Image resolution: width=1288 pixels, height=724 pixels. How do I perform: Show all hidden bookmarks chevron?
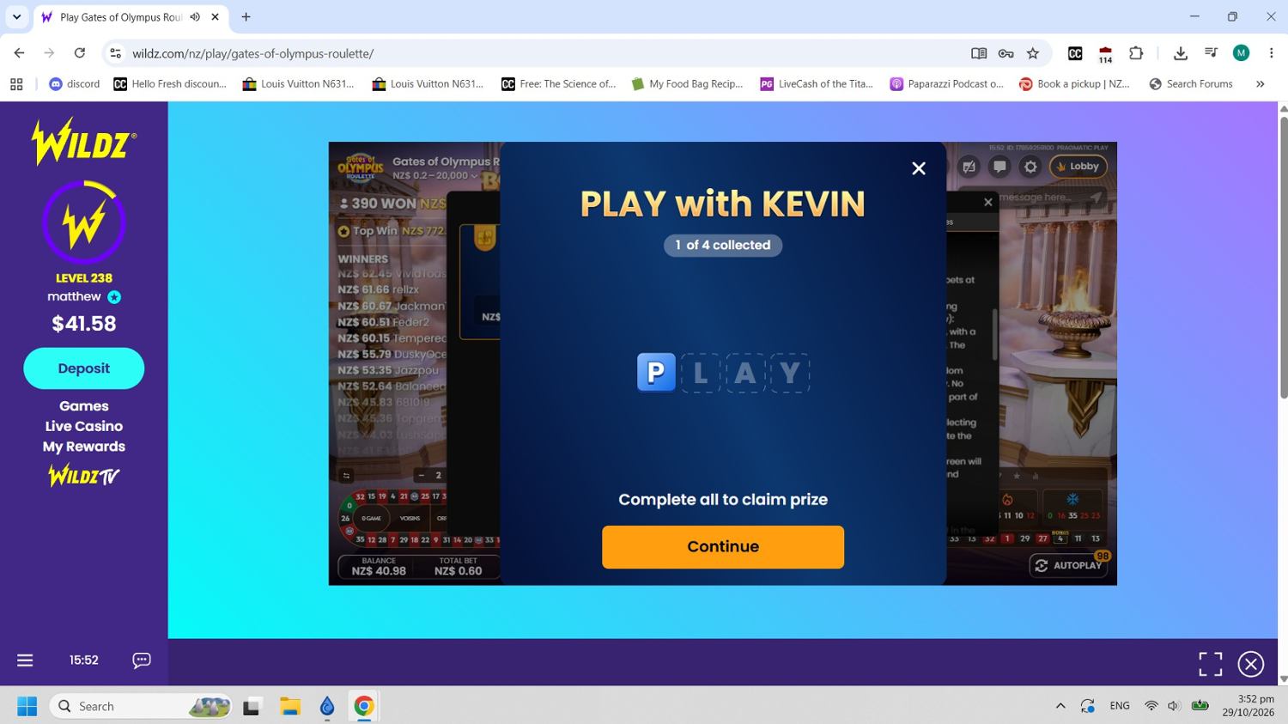(1261, 84)
